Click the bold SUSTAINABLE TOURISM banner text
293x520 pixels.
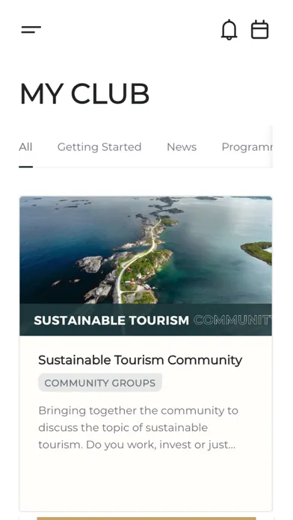(111, 321)
